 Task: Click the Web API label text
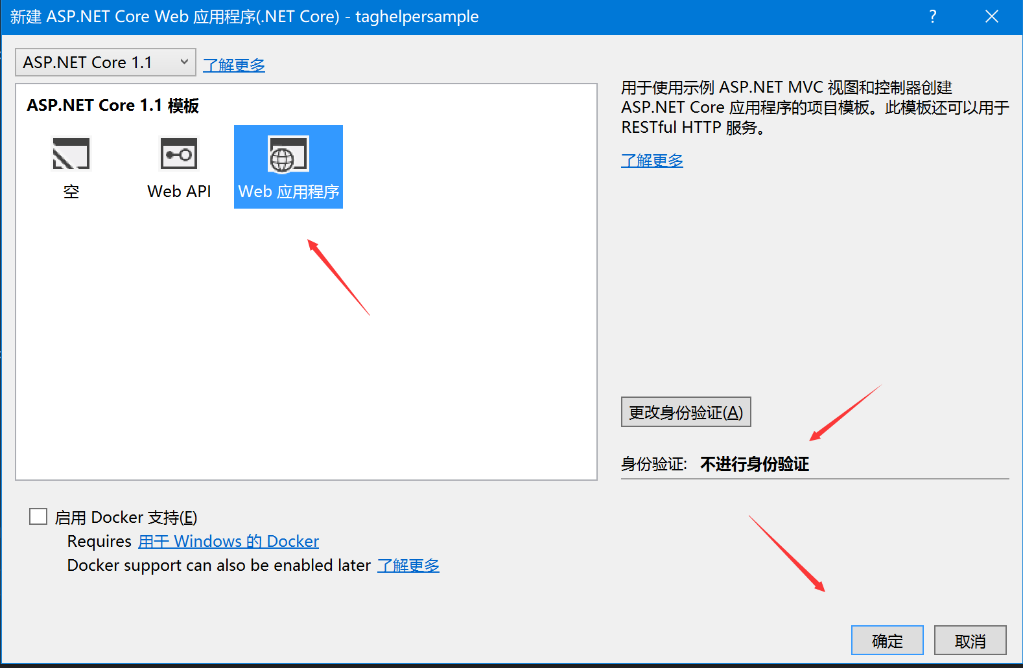[179, 192]
